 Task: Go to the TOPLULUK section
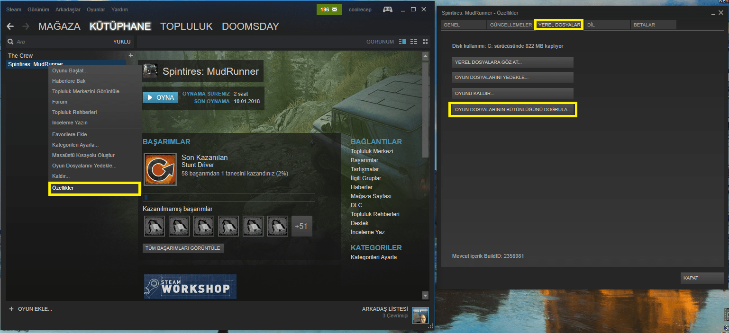coord(186,26)
